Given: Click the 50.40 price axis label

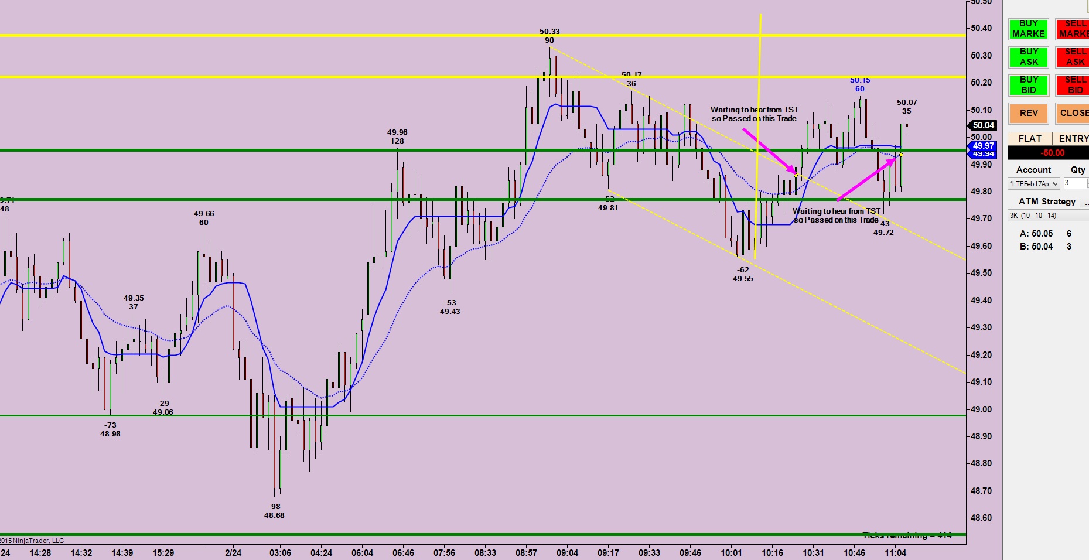Looking at the screenshot, I should [x=981, y=28].
